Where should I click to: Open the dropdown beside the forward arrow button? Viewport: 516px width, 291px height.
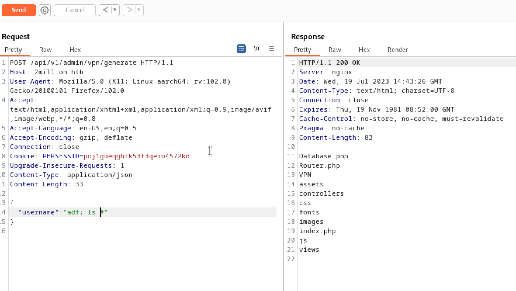(138, 10)
